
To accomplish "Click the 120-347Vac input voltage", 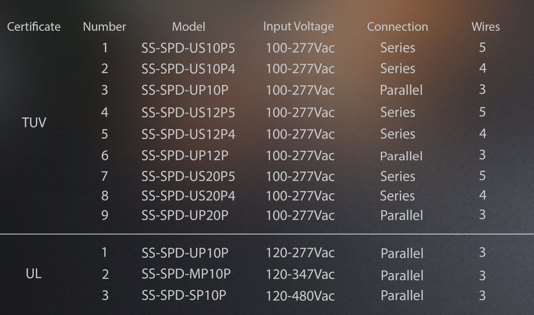I will click(x=300, y=275).
